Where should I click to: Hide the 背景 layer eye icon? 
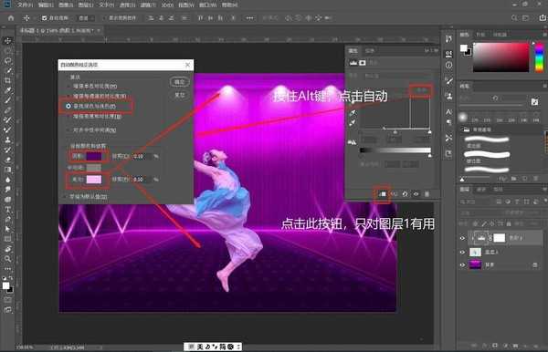[462, 265]
